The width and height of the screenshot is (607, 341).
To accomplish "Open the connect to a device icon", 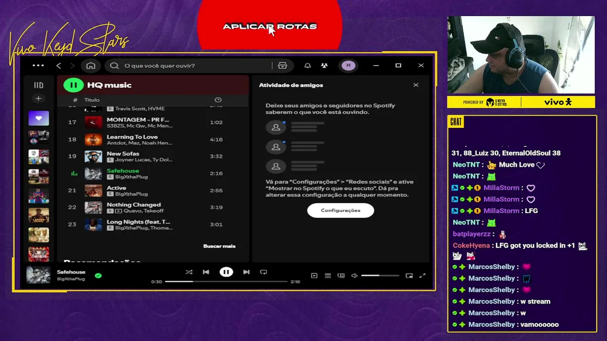I will click(x=341, y=276).
